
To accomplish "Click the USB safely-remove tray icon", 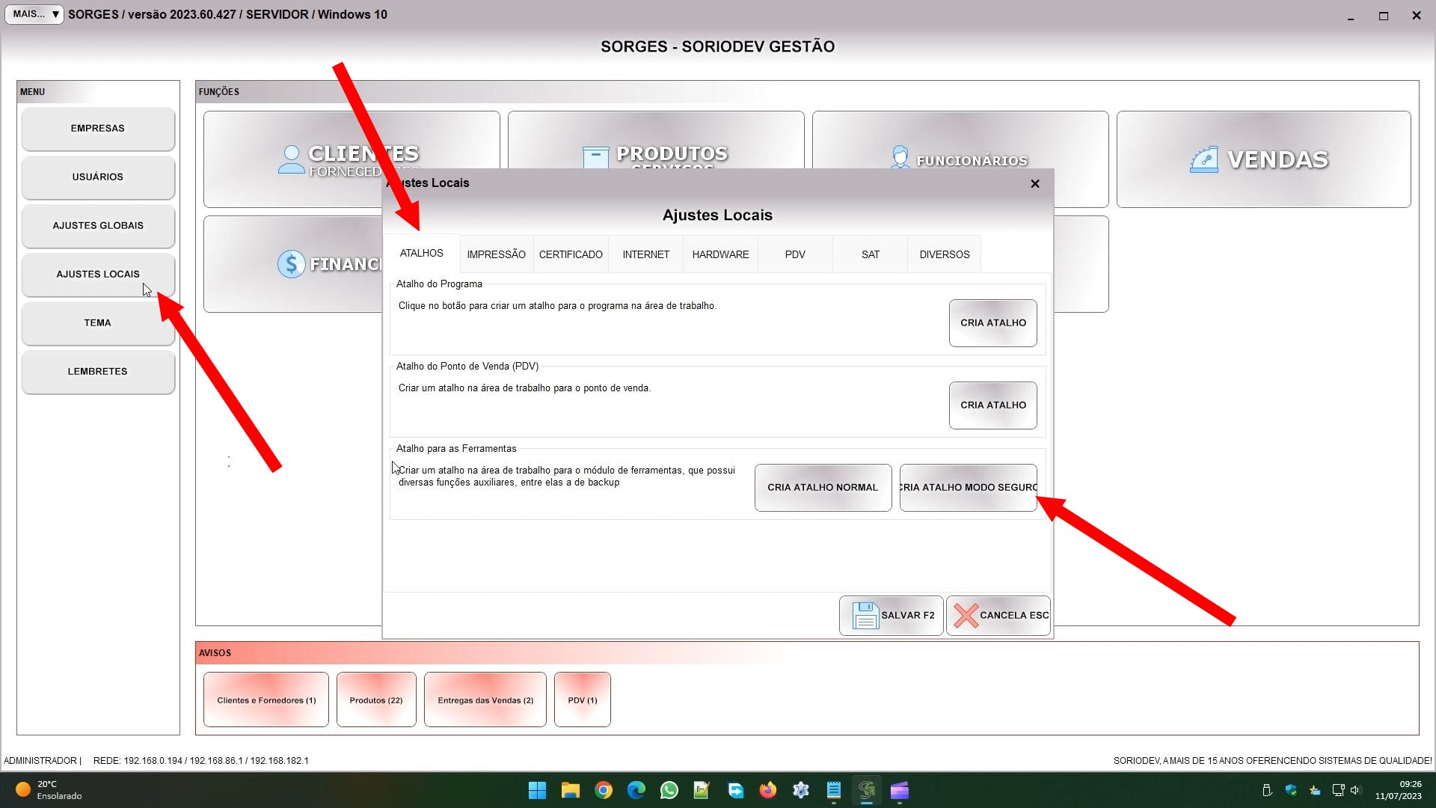I will pyautogui.click(x=1267, y=790).
